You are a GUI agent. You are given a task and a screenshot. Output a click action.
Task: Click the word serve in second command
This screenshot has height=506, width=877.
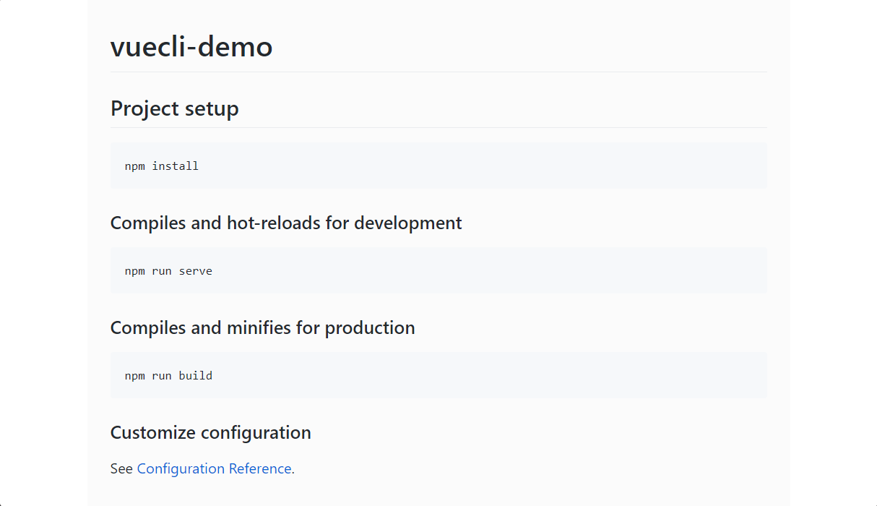[x=196, y=271]
